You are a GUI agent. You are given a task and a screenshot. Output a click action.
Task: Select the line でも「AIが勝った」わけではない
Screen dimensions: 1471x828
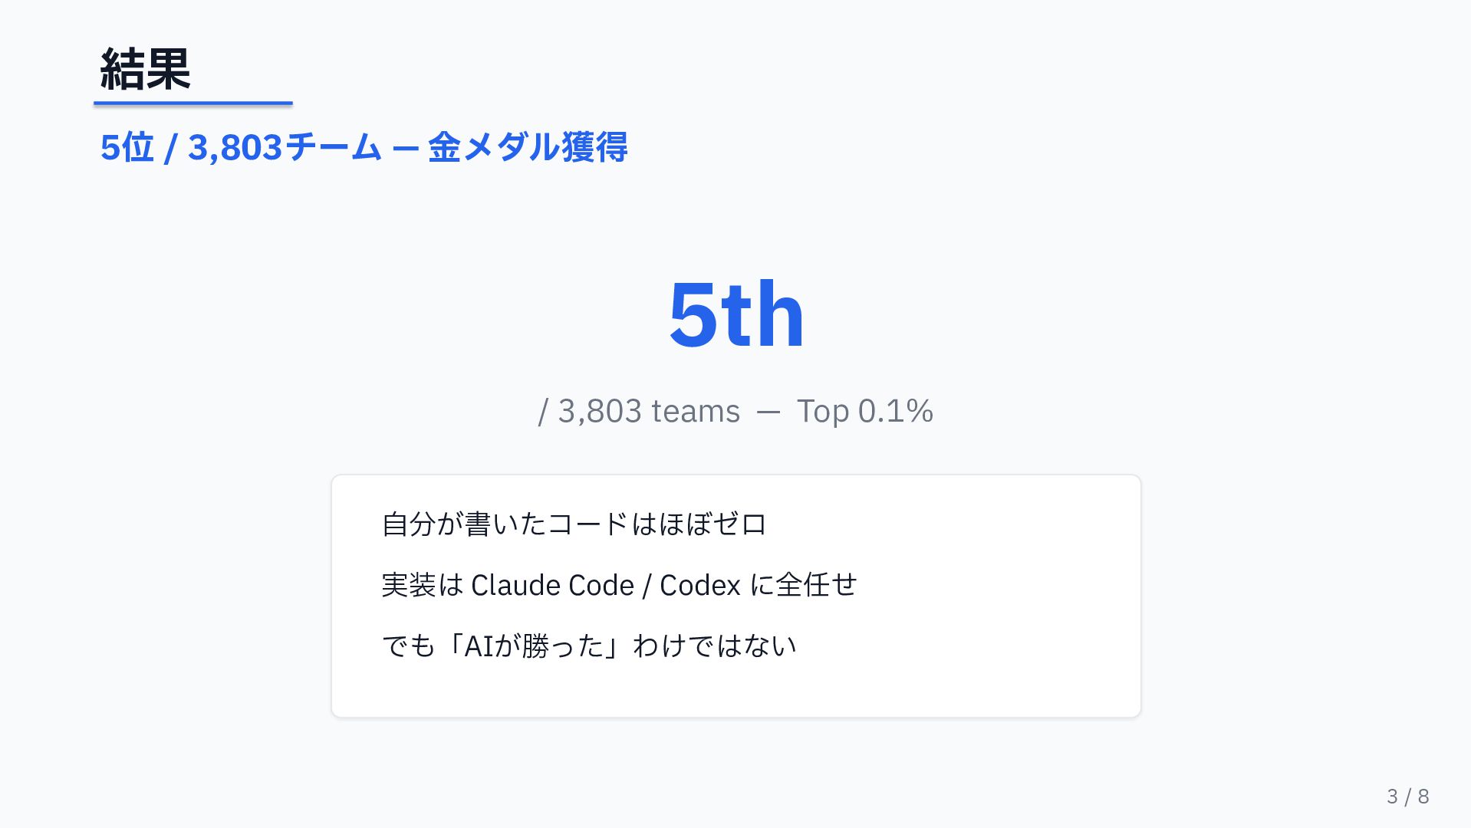589,646
